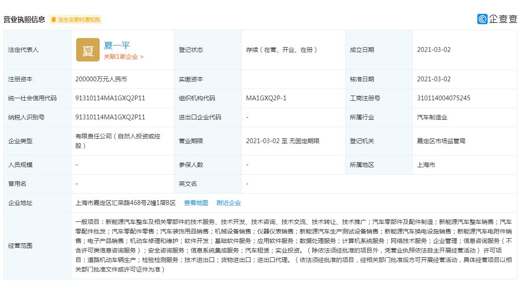Viewport: 521px width, 294px height.
Task: Click the business registration number 310114004075245
Action: (x=443, y=98)
